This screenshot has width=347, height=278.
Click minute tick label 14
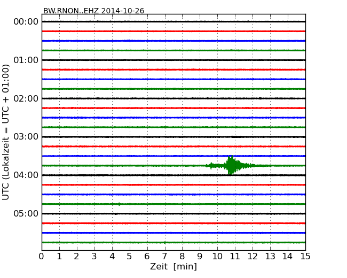coord(287,257)
